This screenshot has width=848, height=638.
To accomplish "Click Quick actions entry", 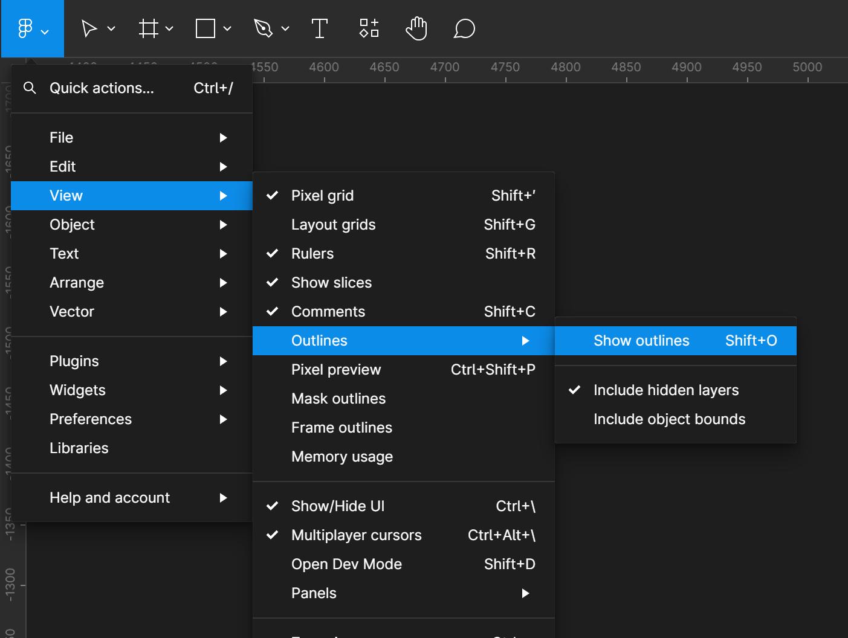I will tap(132, 88).
